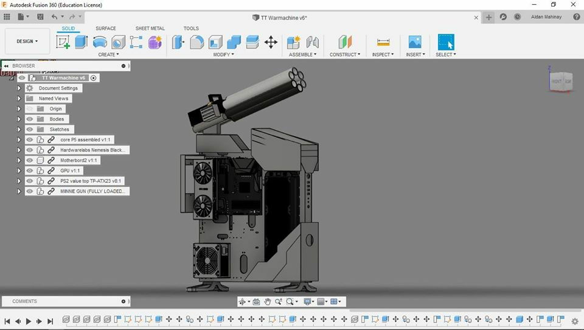Screen dimensions: 584x330
Task: Switch to the Sheet Metal tab
Action: coord(150,29)
